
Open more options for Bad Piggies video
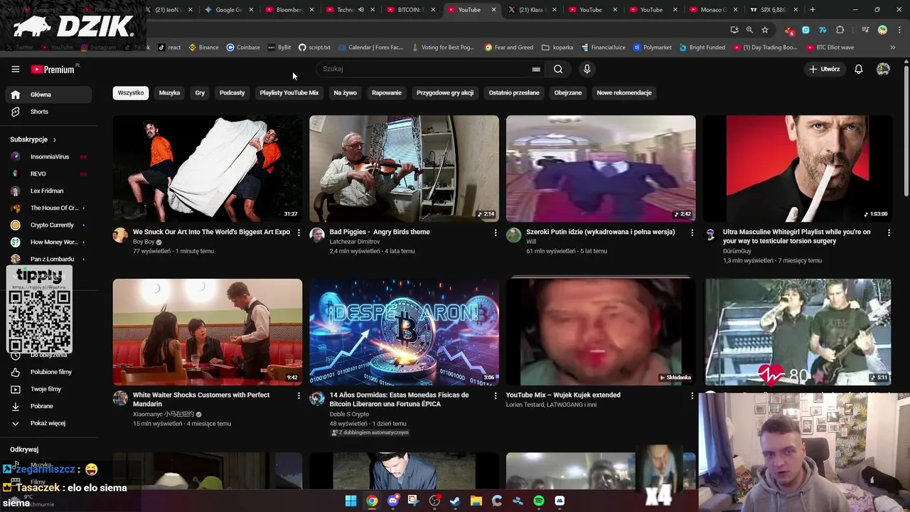point(496,233)
